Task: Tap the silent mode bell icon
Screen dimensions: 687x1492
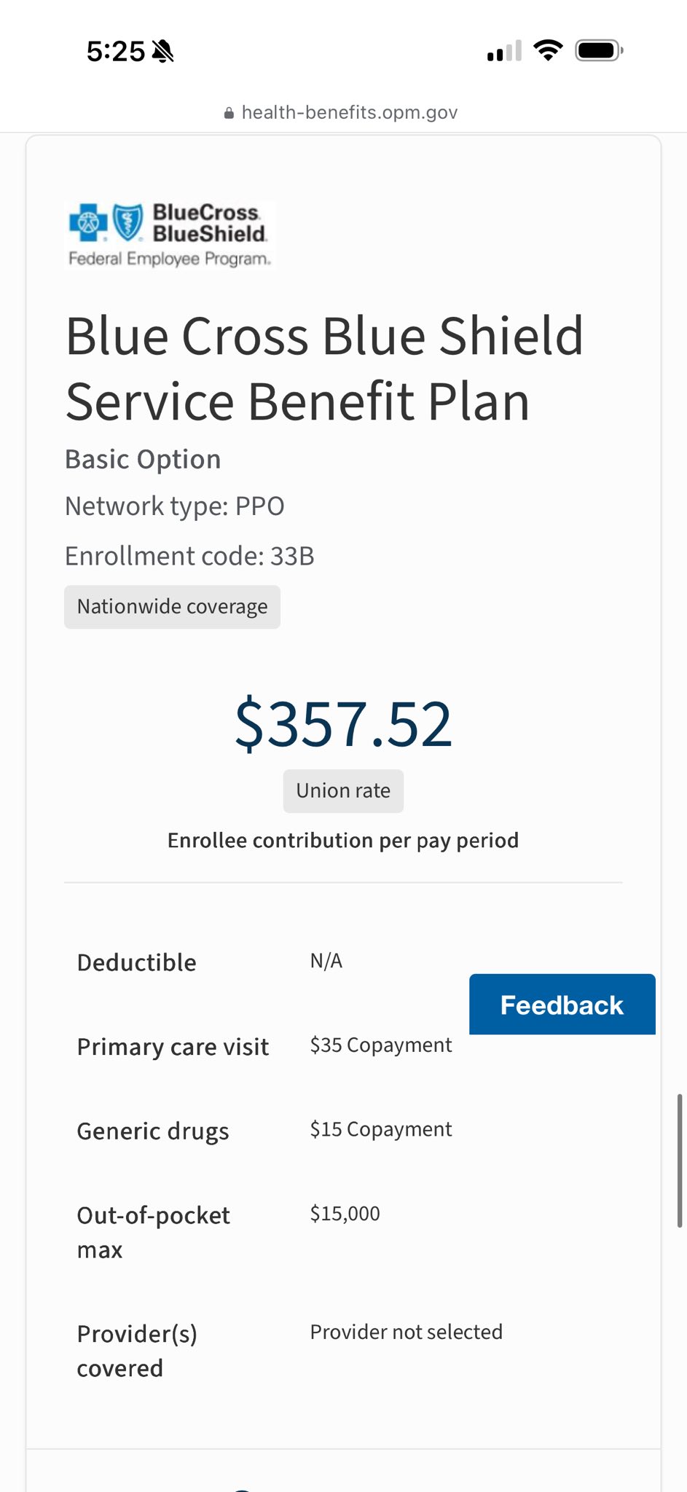Action: 162,52
